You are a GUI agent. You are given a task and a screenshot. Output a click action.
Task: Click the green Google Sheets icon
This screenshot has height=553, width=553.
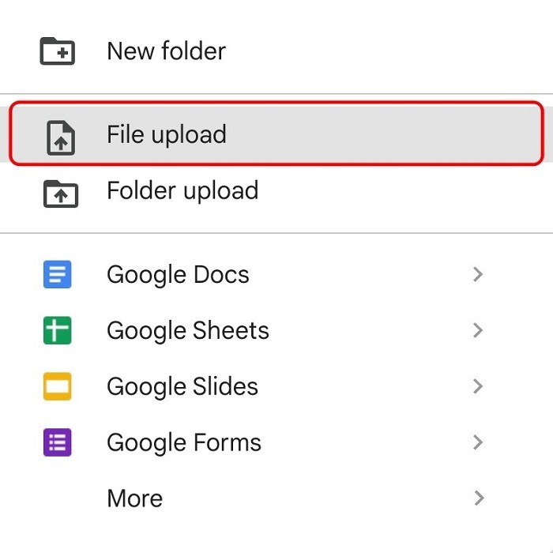pyautogui.click(x=57, y=331)
